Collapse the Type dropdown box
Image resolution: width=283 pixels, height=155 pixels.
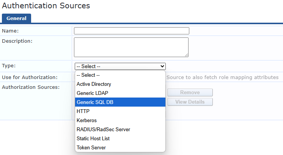point(120,66)
